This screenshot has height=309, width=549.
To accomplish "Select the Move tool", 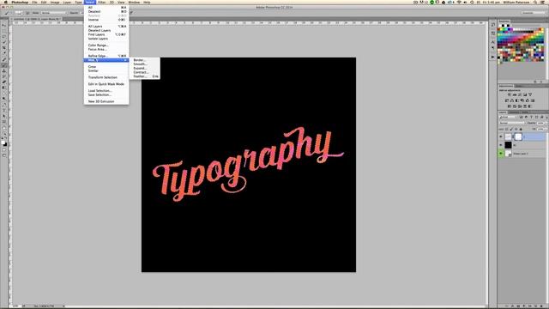I will (4, 26).
